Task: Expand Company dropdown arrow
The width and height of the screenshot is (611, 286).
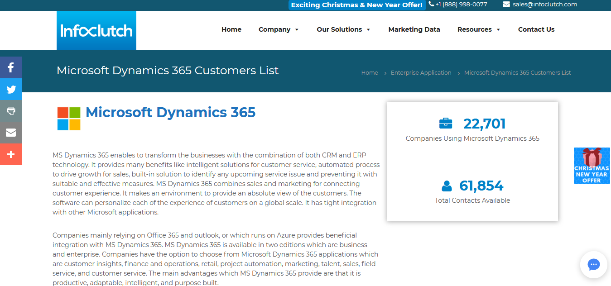Action: pos(297,30)
